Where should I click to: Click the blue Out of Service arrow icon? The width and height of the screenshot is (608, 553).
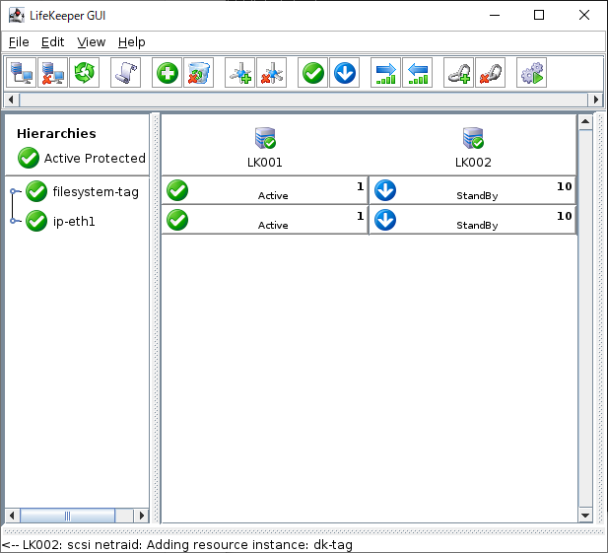(x=344, y=73)
